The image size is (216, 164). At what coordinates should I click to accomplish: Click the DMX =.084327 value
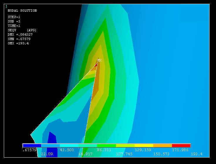click(x=20, y=34)
